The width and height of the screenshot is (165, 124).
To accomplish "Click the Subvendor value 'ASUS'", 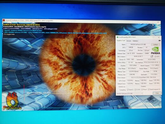I will pos(152,59).
